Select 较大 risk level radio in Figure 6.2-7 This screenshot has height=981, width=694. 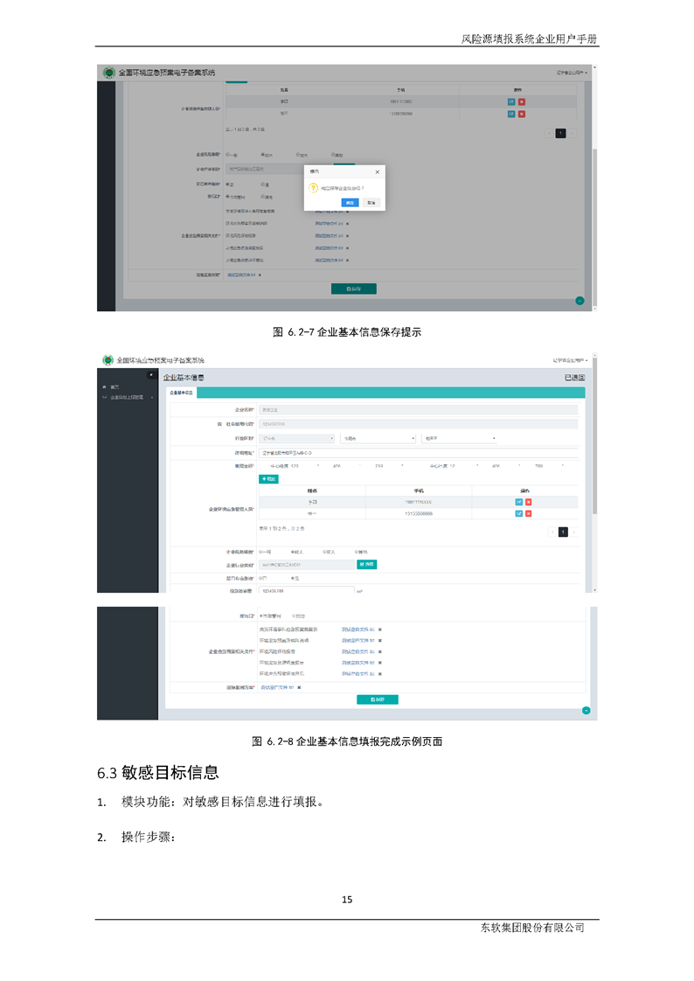[x=262, y=155]
